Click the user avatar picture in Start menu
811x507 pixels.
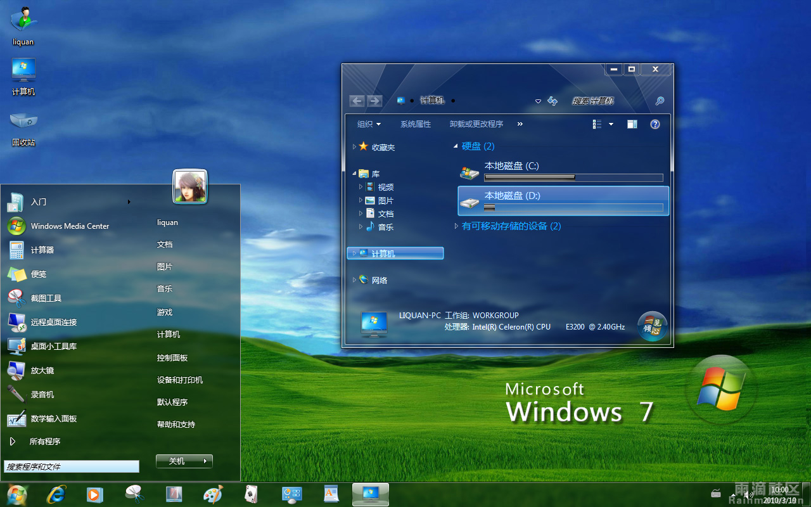coord(190,187)
